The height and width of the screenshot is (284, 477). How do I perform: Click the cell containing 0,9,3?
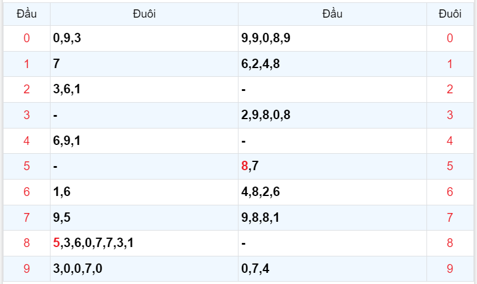[x=66, y=39]
